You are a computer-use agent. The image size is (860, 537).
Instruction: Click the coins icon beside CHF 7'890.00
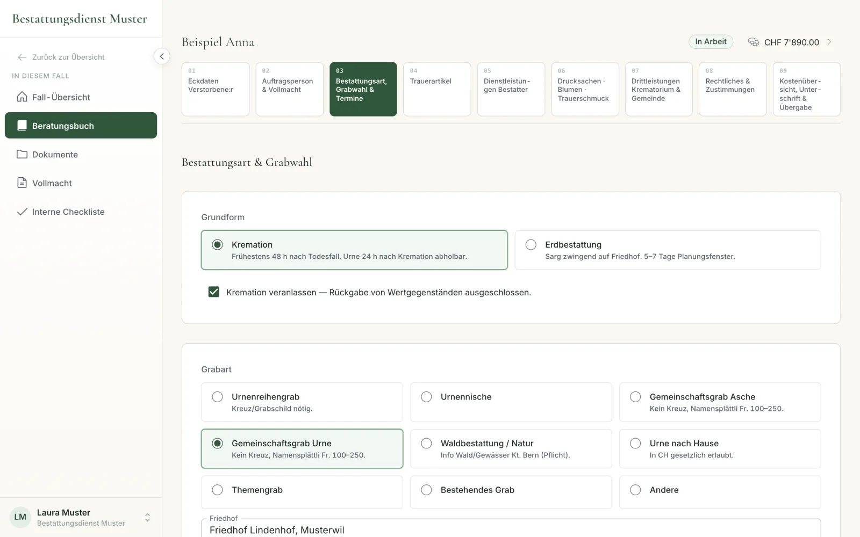(754, 42)
